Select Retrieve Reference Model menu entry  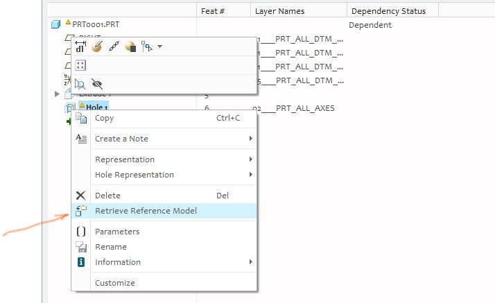[x=146, y=211]
